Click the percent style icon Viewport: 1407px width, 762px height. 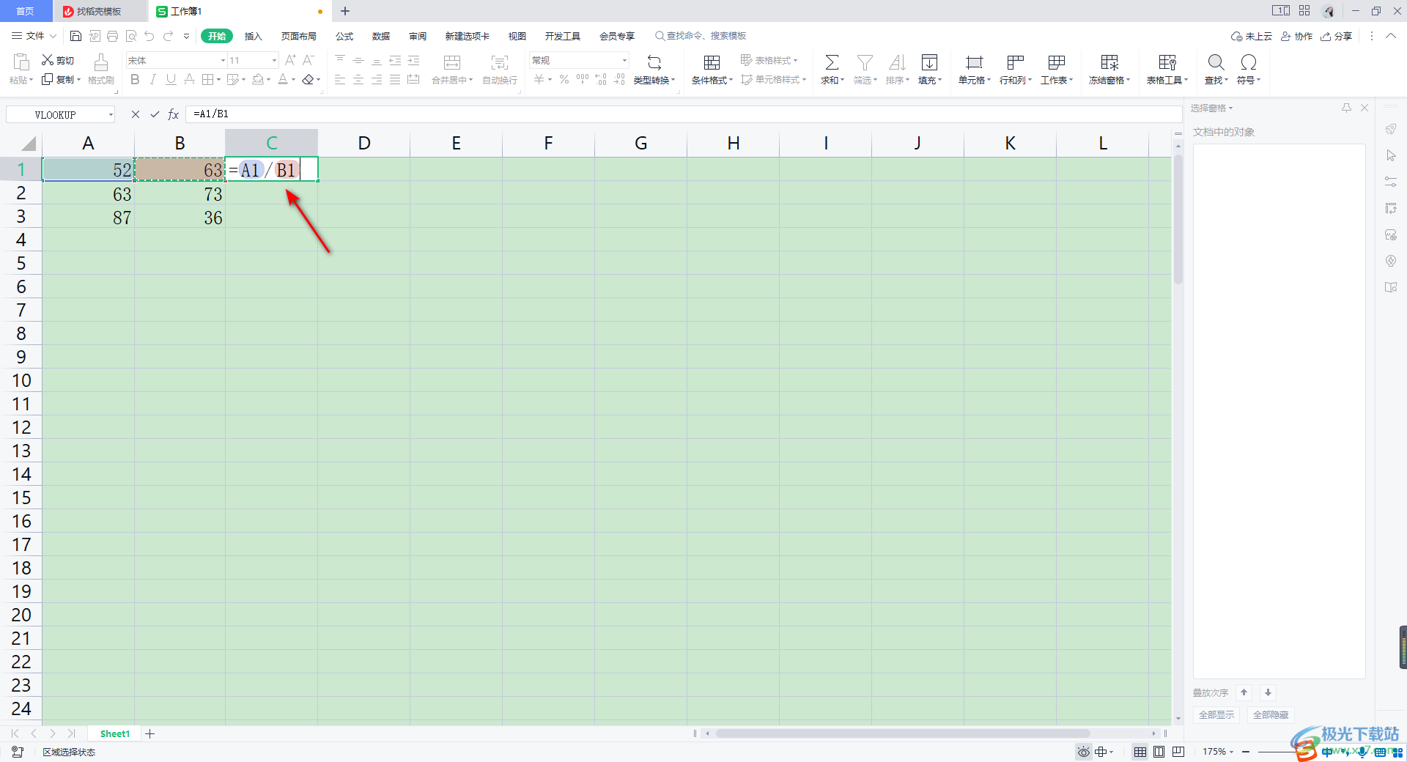coord(564,80)
